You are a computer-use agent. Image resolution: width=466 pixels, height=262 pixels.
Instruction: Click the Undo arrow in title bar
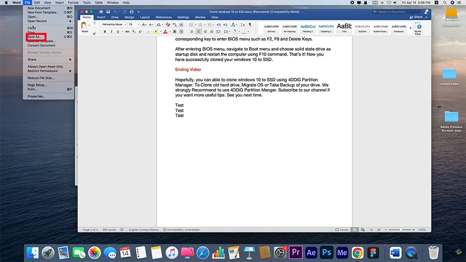tap(115, 12)
